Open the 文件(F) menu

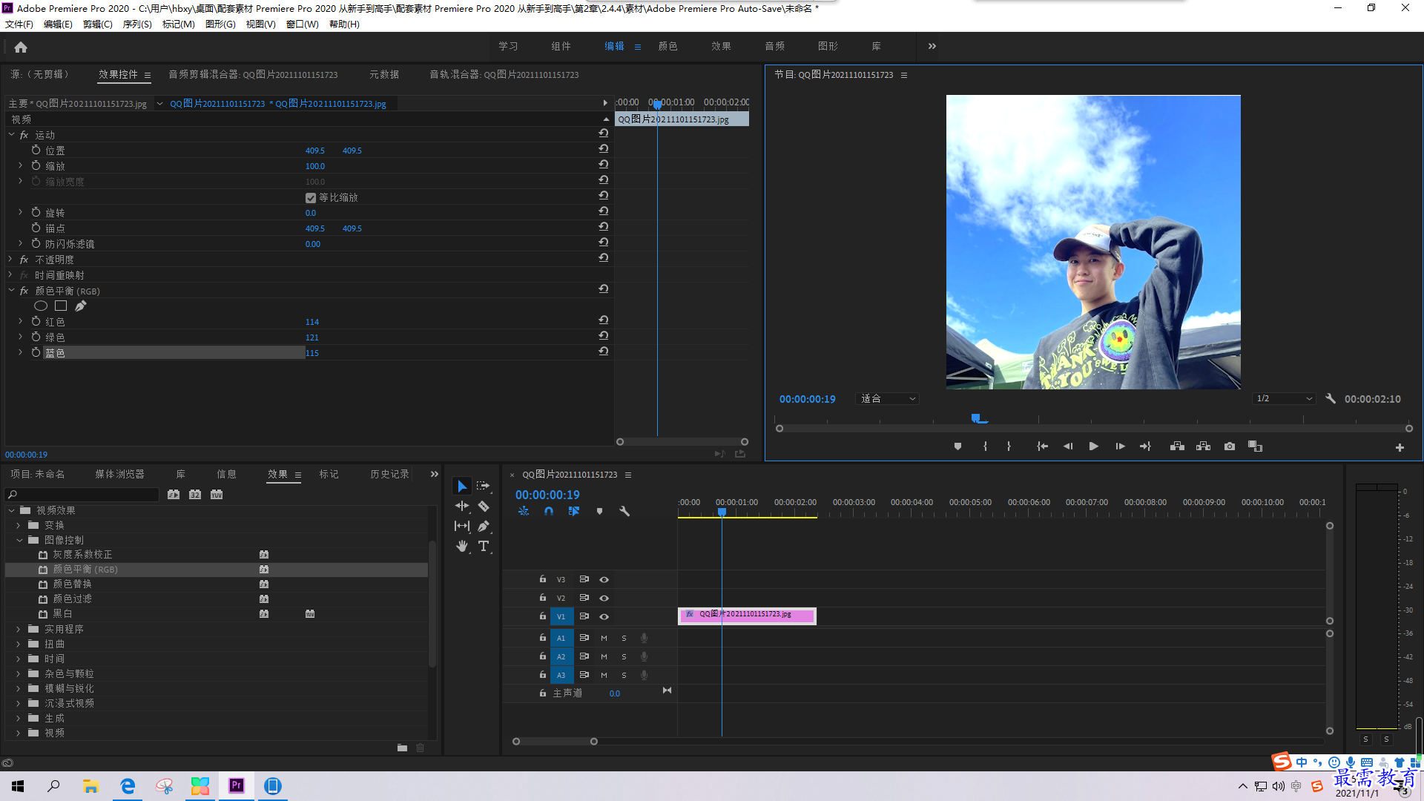tap(19, 24)
